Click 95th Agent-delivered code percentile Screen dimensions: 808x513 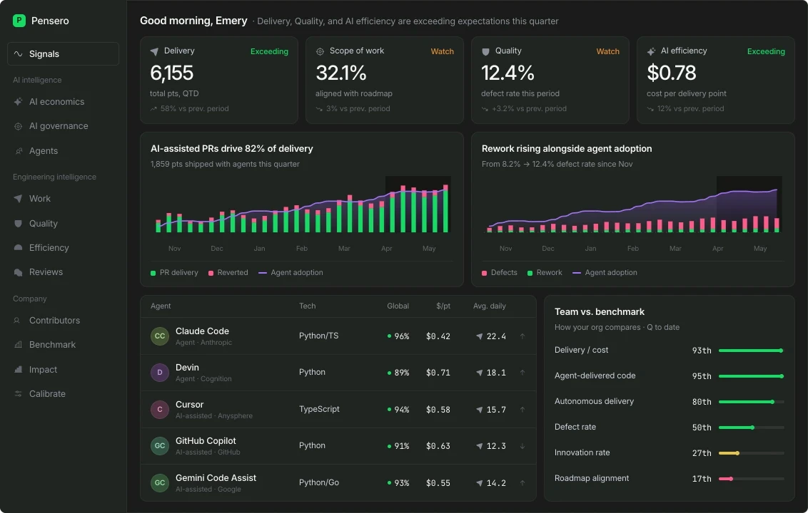[x=702, y=376]
